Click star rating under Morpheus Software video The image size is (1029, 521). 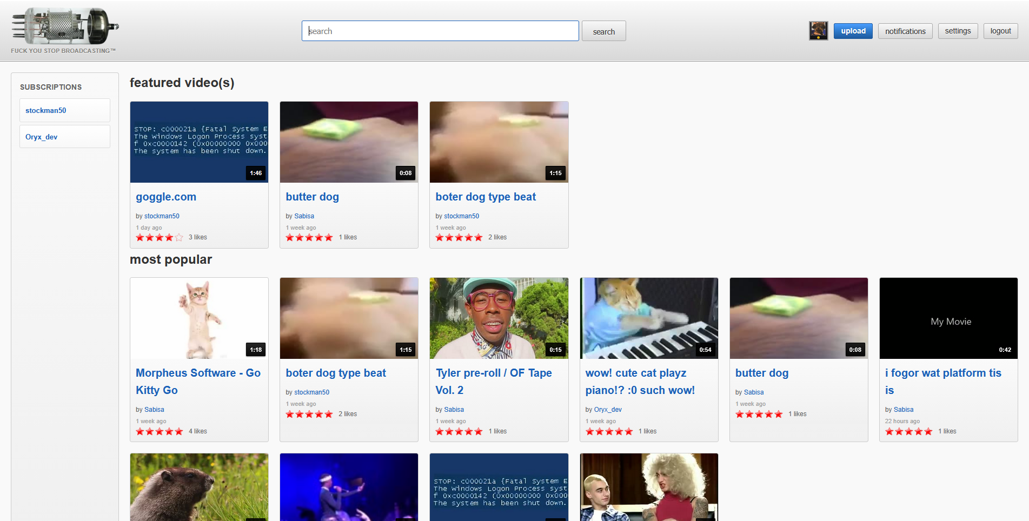[x=159, y=431]
